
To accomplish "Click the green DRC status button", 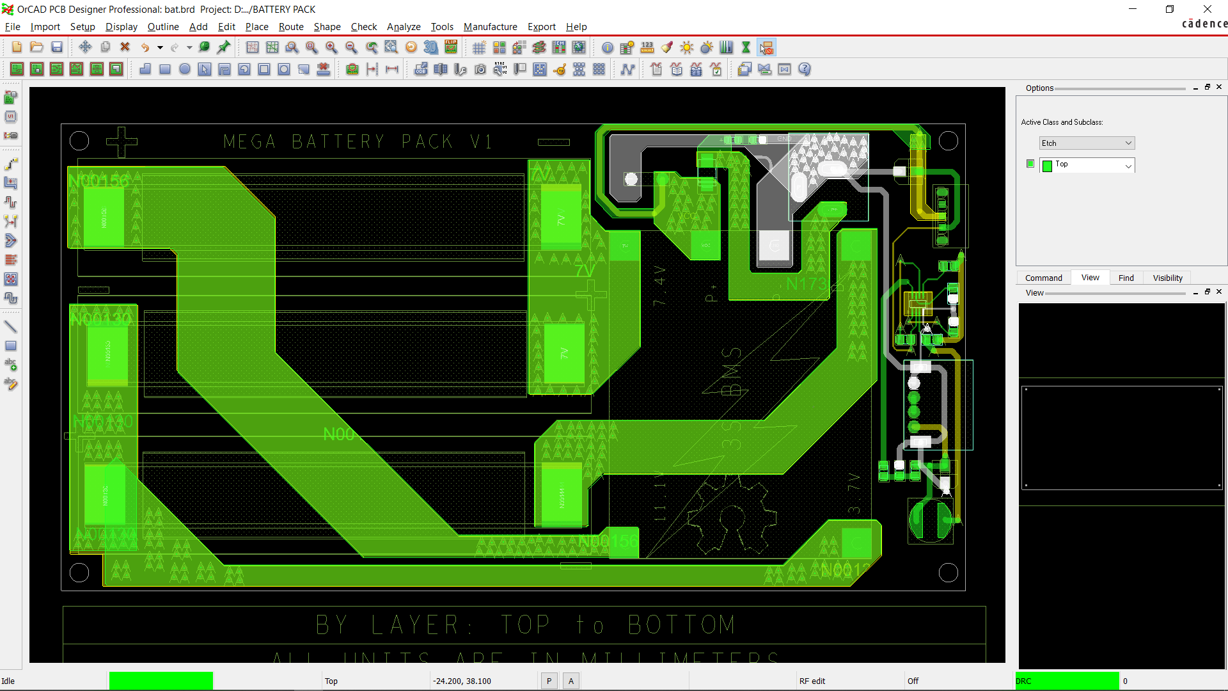I will (x=1067, y=681).
